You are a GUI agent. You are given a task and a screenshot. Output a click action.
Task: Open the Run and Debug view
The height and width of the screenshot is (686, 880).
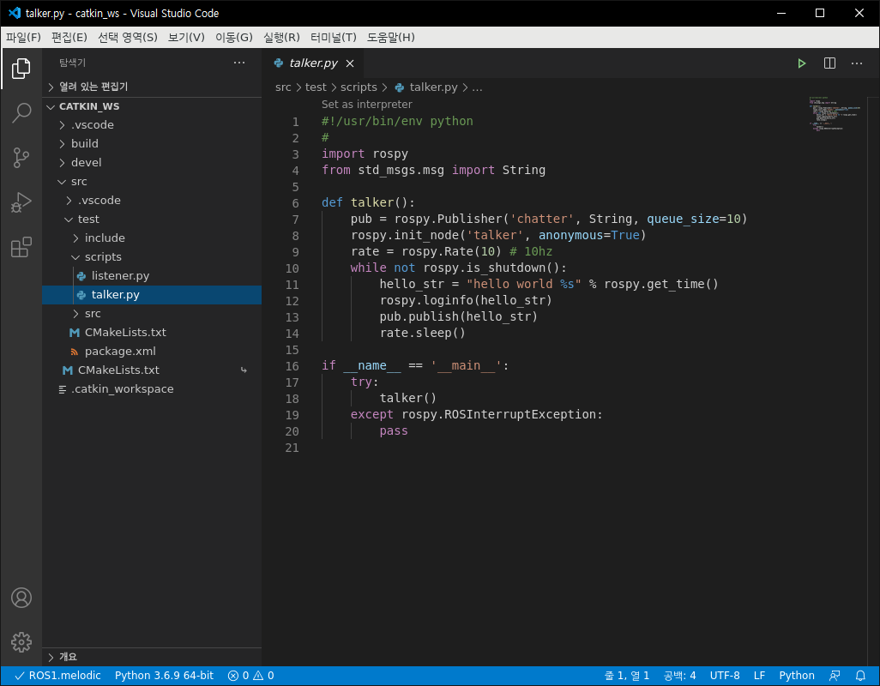coord(21,202)
